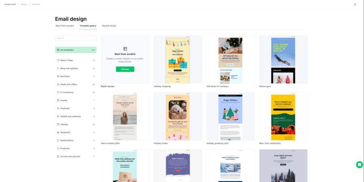Filter by Featured label
The height and width of the screenshot is (182, 364).
click(x=65, y=108)
